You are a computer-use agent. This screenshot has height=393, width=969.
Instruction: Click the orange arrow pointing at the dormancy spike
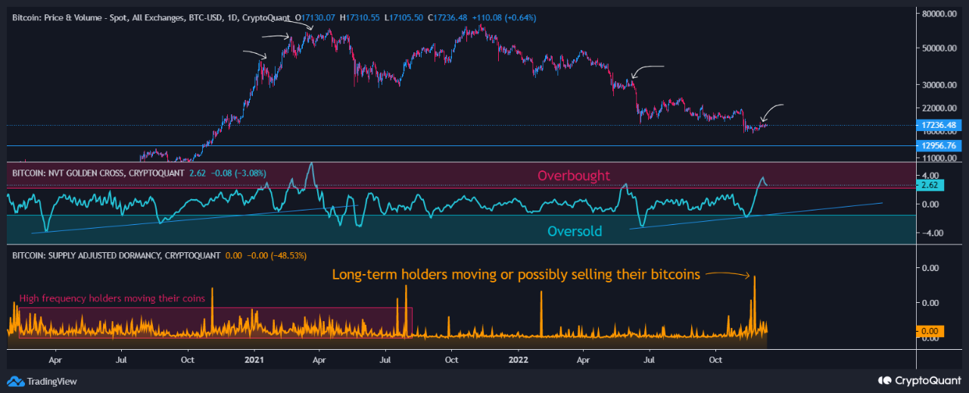728,274
